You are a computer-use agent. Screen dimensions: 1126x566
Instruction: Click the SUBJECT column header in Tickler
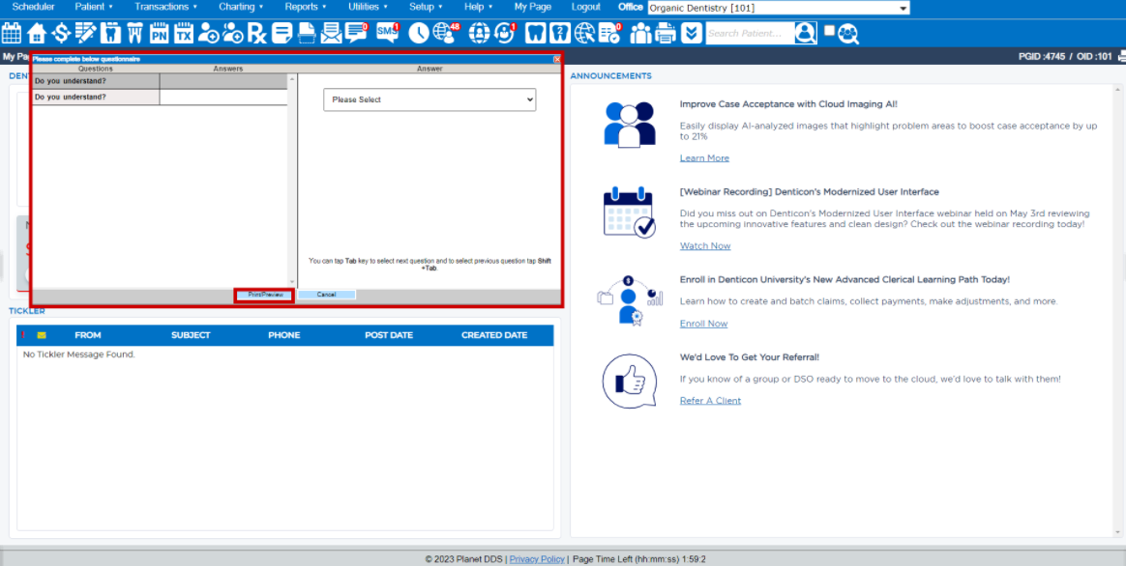191,335
